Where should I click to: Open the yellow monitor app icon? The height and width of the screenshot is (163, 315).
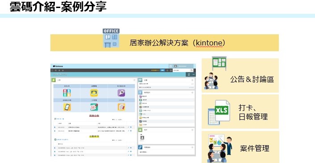94,93
